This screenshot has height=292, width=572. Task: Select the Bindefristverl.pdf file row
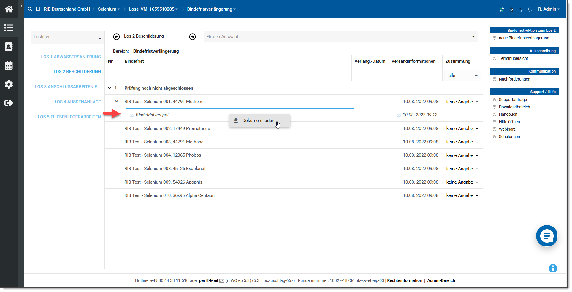pos(240,115)
